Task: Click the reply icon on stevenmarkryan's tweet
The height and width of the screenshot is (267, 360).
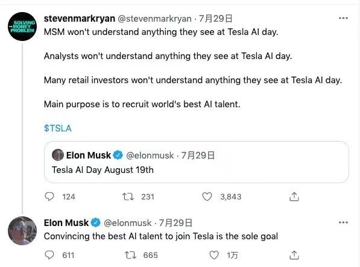Action: (x=49, y=196)
